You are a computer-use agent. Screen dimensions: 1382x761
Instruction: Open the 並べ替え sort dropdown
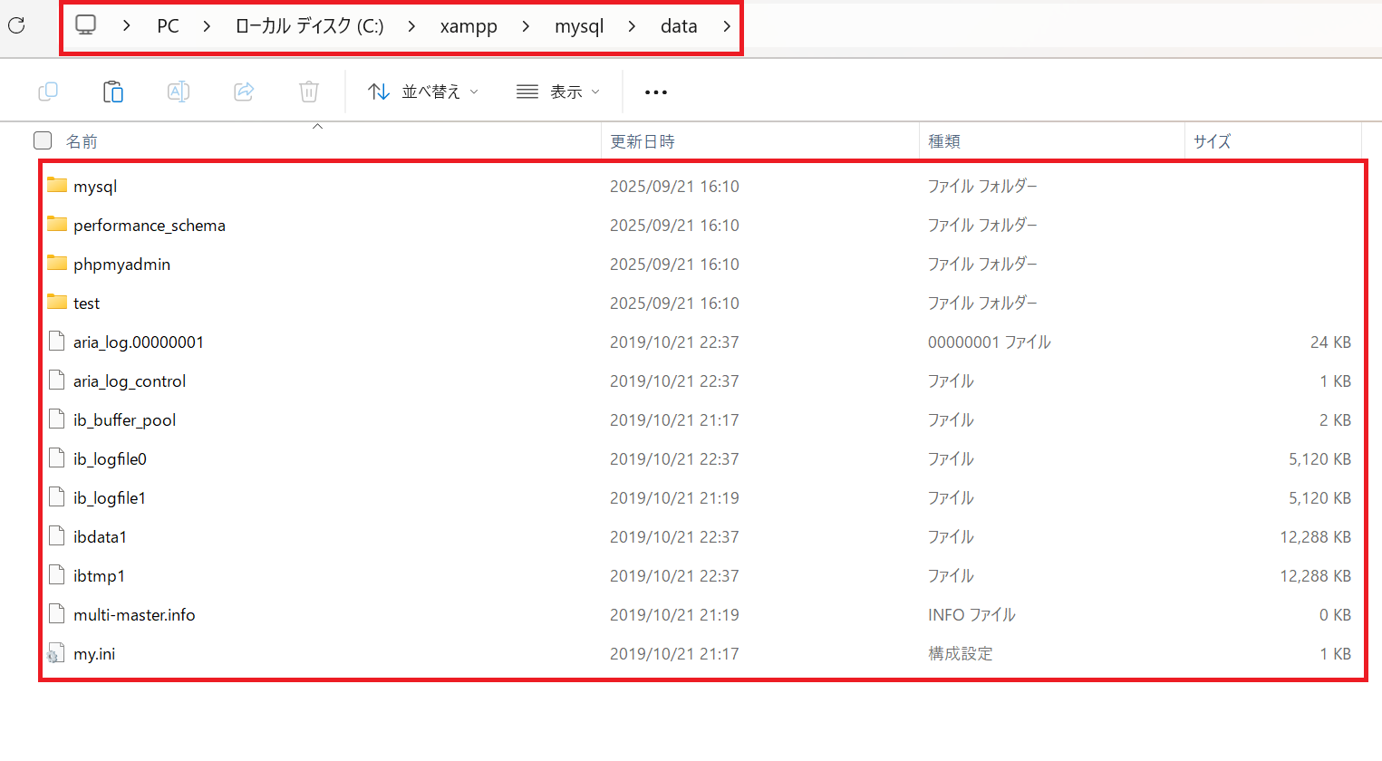[x=422, y=92]
